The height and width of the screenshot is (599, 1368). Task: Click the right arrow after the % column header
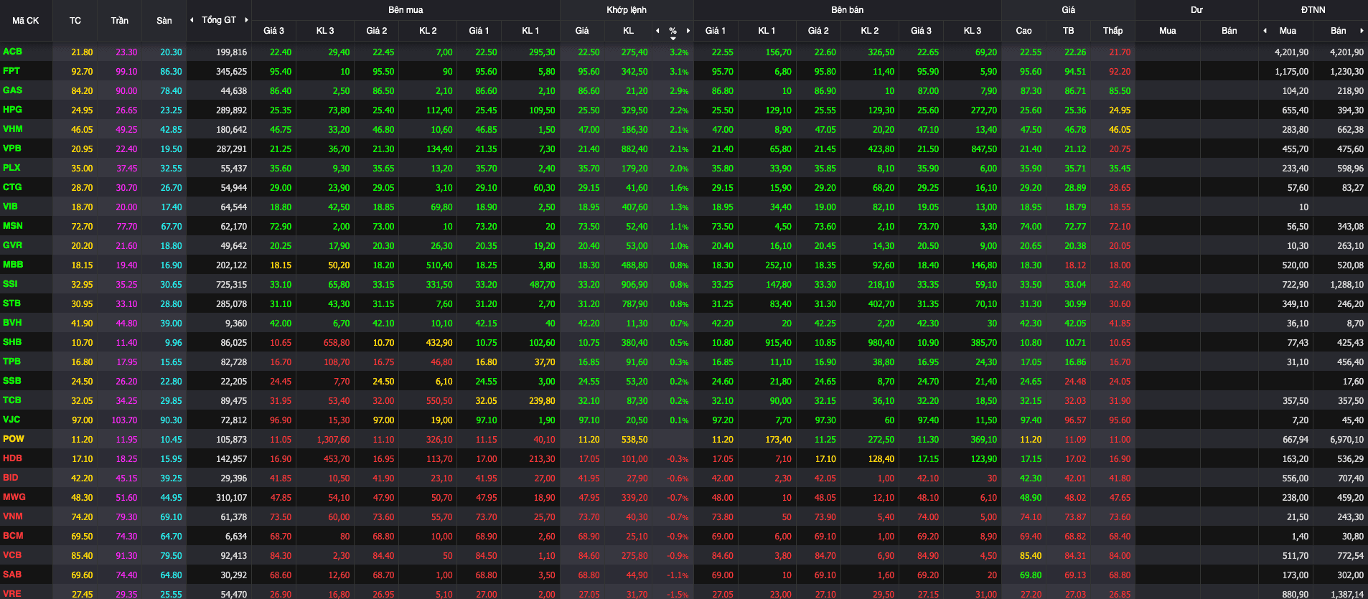tap(688, 31)
